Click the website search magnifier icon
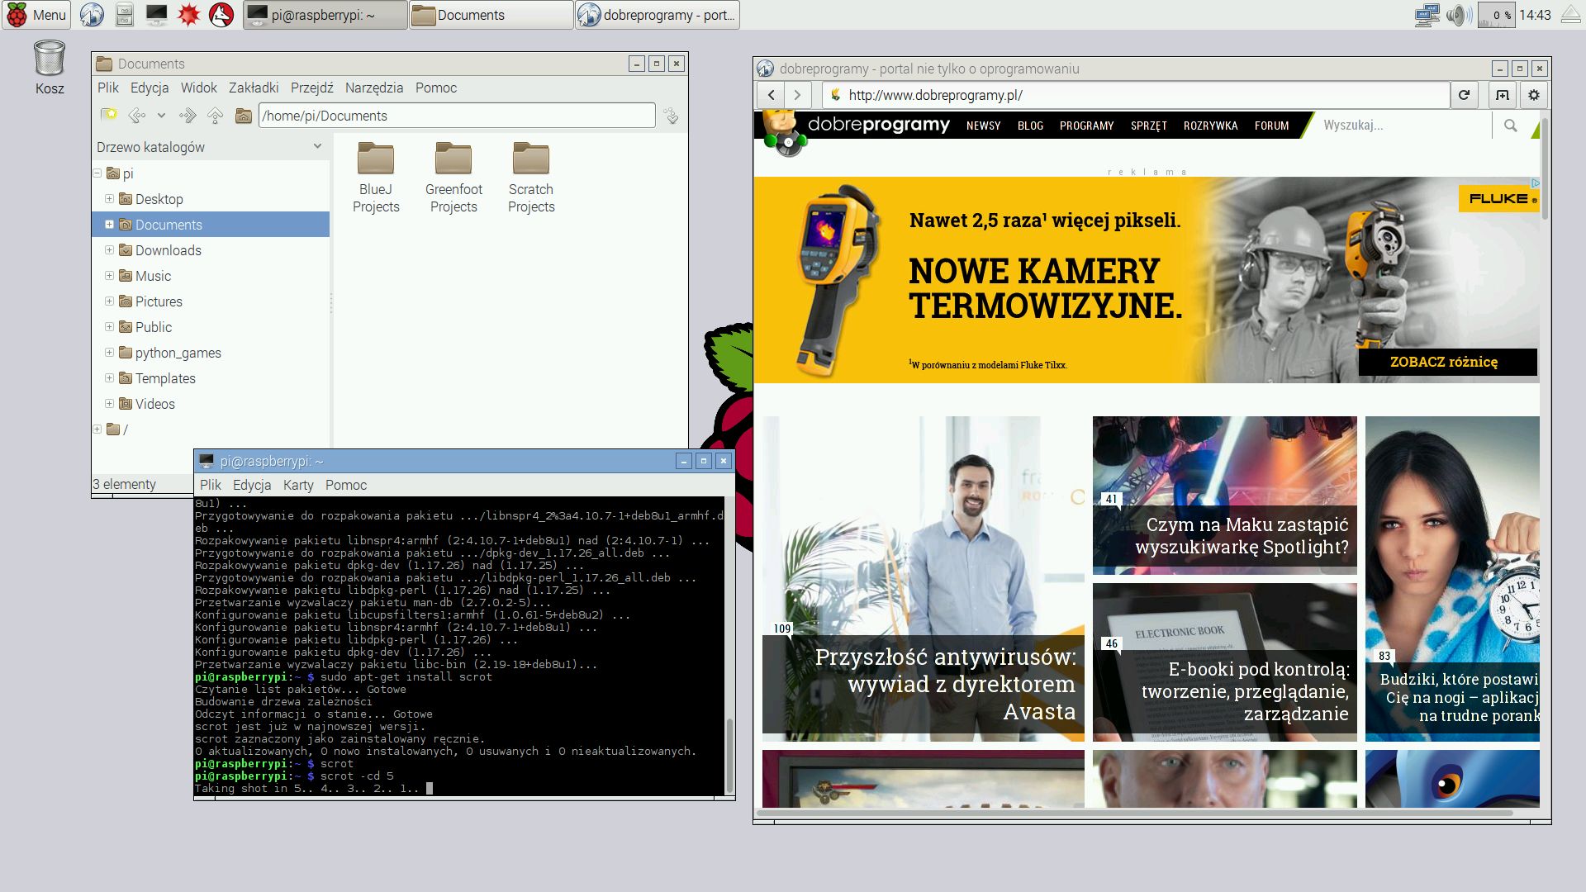This screenshot has height=892, width=1586. click(1510, 126)
